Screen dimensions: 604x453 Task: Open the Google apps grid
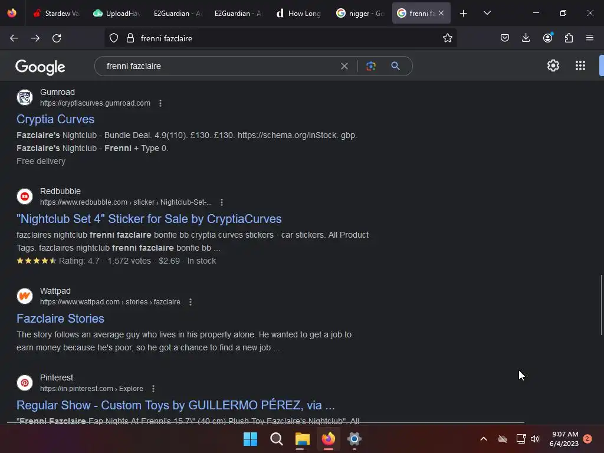(x=580, y=65)
